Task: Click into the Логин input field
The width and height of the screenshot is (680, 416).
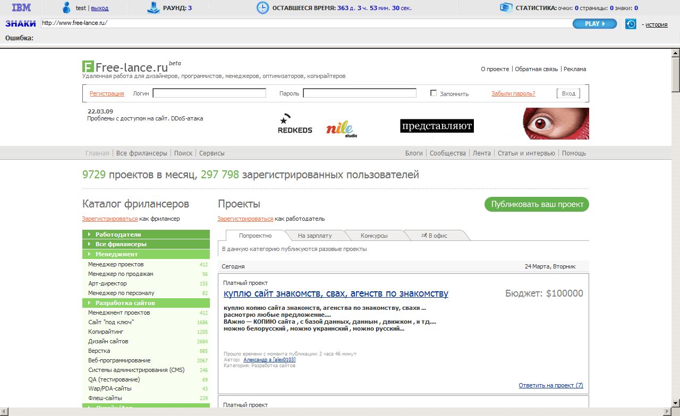Action: [209, 93]
